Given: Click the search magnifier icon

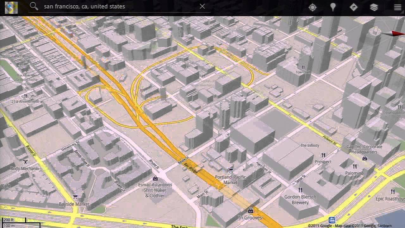Looking at the screenshot, I should click(34, 6).
